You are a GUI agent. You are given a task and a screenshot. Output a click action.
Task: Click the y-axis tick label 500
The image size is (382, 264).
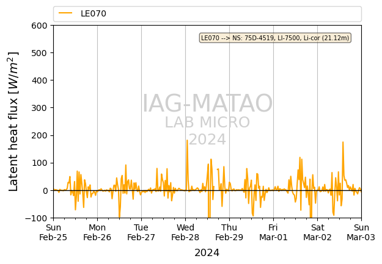click(x=39, y=53)
